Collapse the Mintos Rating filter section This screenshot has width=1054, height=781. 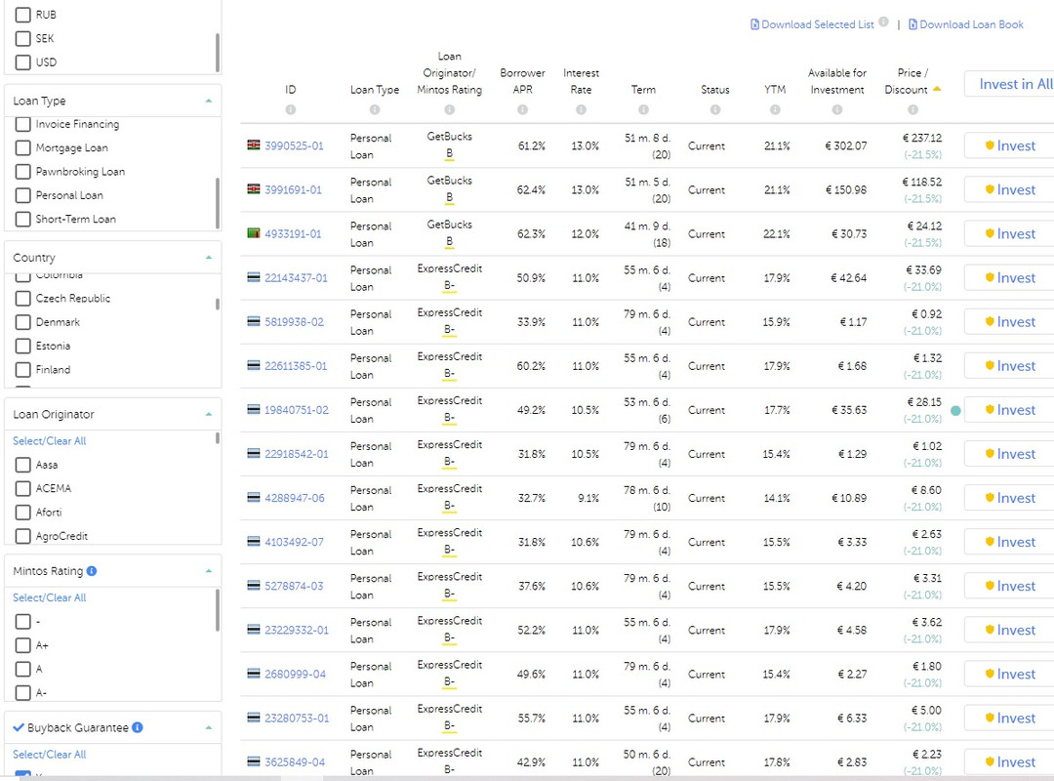point(209,570)
